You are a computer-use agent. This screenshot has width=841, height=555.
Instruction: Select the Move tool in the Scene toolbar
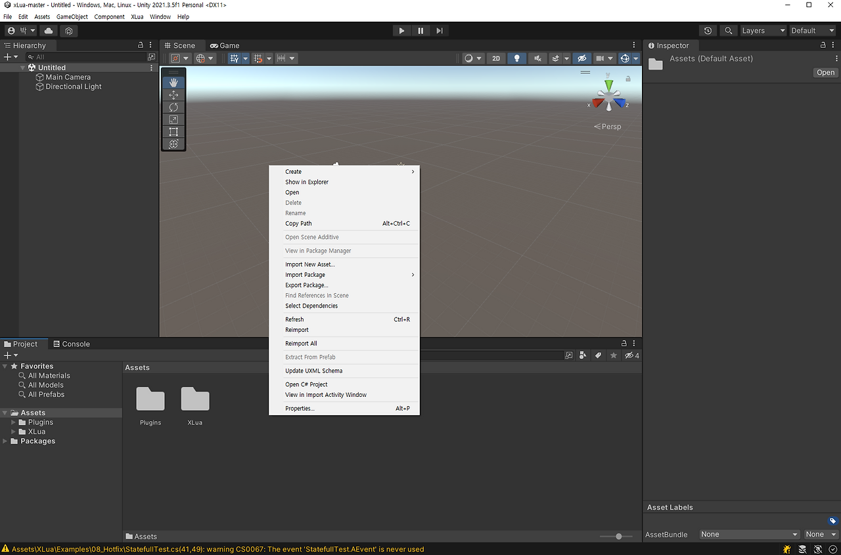pos(173,94)
